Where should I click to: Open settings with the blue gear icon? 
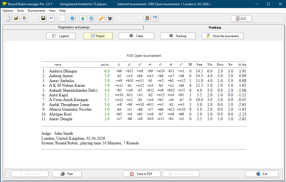coord(72,18)
